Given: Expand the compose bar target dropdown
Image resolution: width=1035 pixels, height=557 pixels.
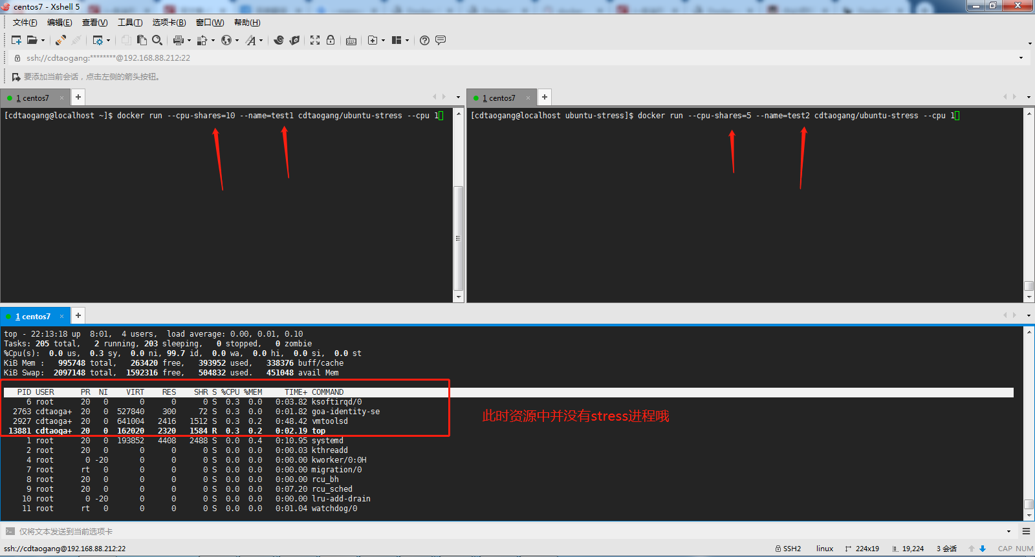Looking at the screenshot, I should (1009, 532).
